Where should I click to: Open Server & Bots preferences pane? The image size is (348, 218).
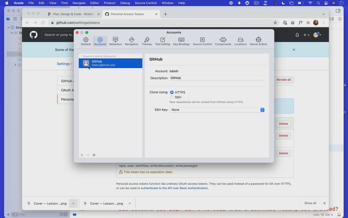click(258, 41)
